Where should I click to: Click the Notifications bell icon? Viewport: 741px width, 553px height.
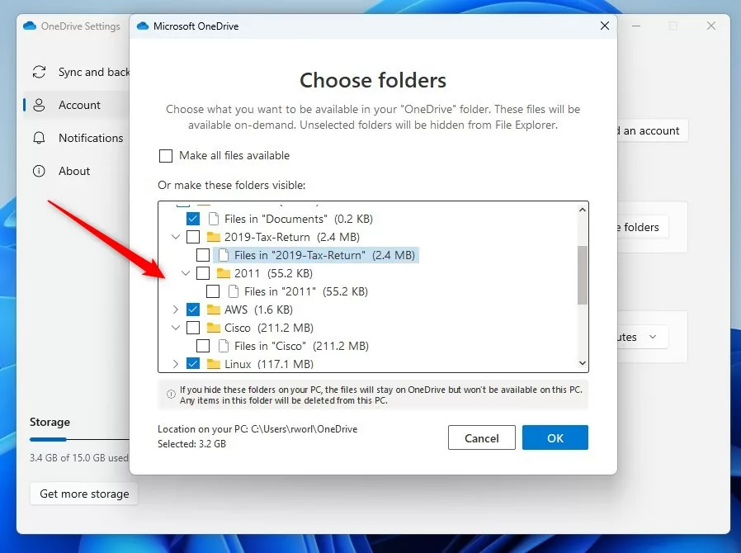(x=40, y=138)
